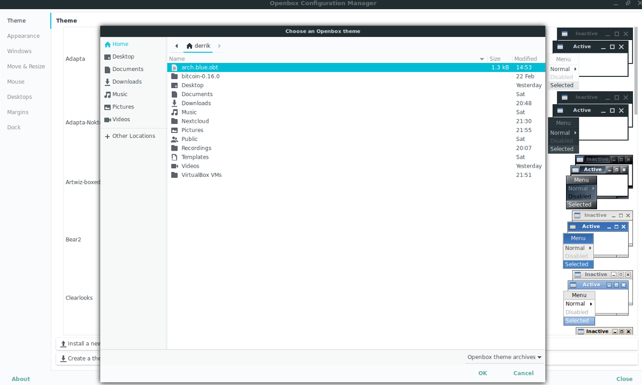Click the VirtualBox VMs folder icon
Image resolution: width=642 pixels, height=385 pixels.
(174, 175)
